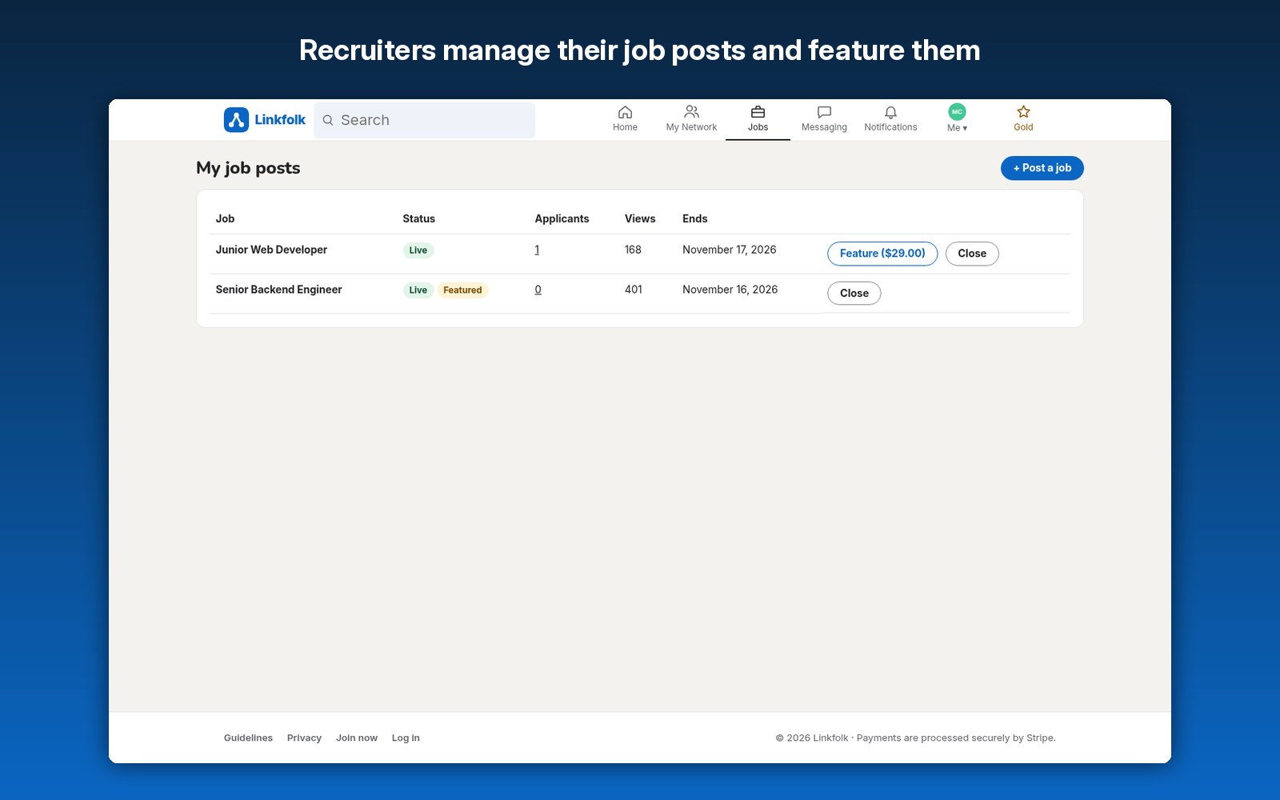Screen dimensions: 1280x800
Task: Click the search magnifier icon
Action: point(328,120)
